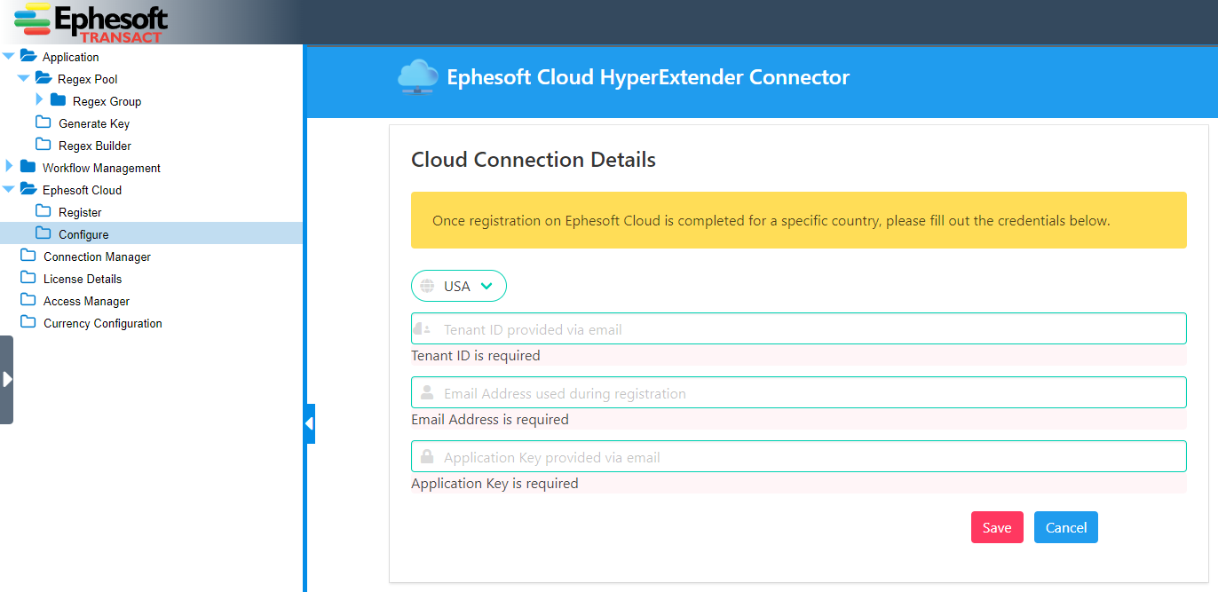The height and width of the screenshot is (592, 1218).
Task: Click the blue Cancel button
Action: pyautogui.click(x=1066, y=527)
